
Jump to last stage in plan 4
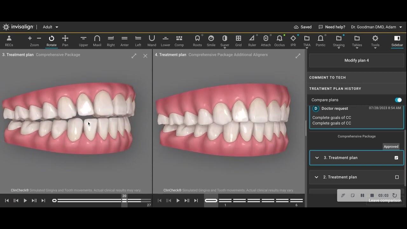click(x=196, y=201)
